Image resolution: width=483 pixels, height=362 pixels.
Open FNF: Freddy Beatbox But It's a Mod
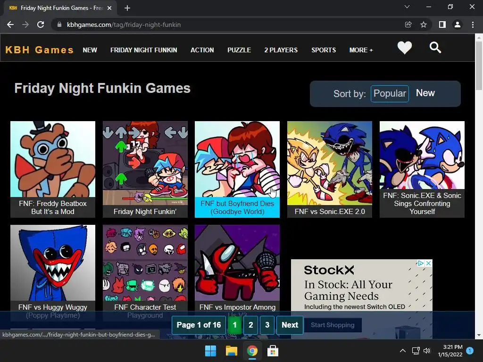[53, 169]
